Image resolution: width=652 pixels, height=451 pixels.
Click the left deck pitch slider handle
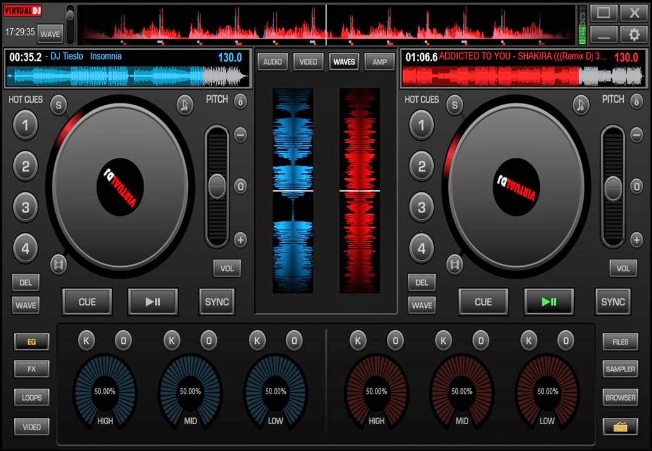click(x=217, y=186)
